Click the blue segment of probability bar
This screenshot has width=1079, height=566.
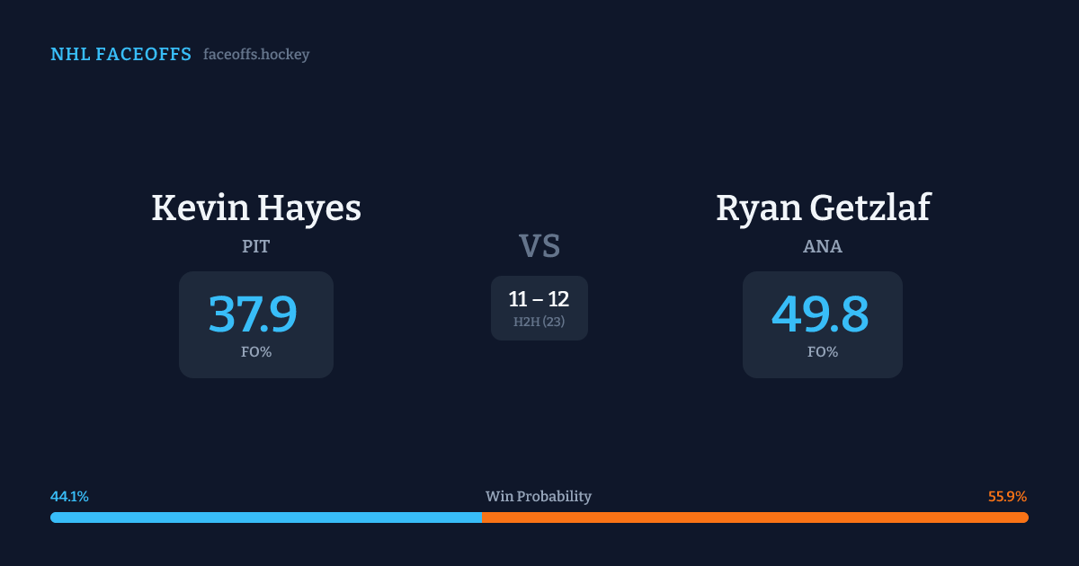pyautogui.click(x=265, y=517)
